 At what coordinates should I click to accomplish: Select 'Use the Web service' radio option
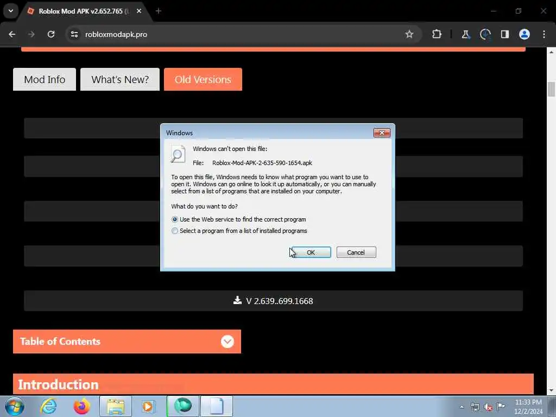click(174, 219)
